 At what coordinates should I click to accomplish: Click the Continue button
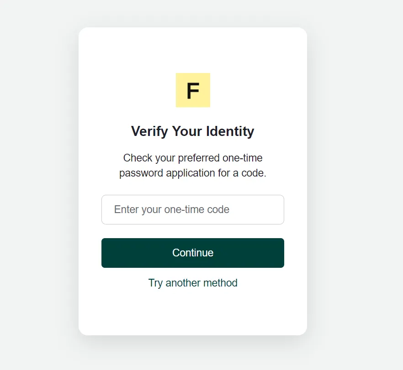point(193,253)
